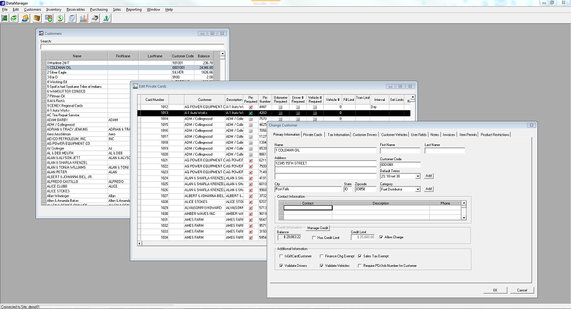Maximize the Edit Private Cards window

(400, 87)
